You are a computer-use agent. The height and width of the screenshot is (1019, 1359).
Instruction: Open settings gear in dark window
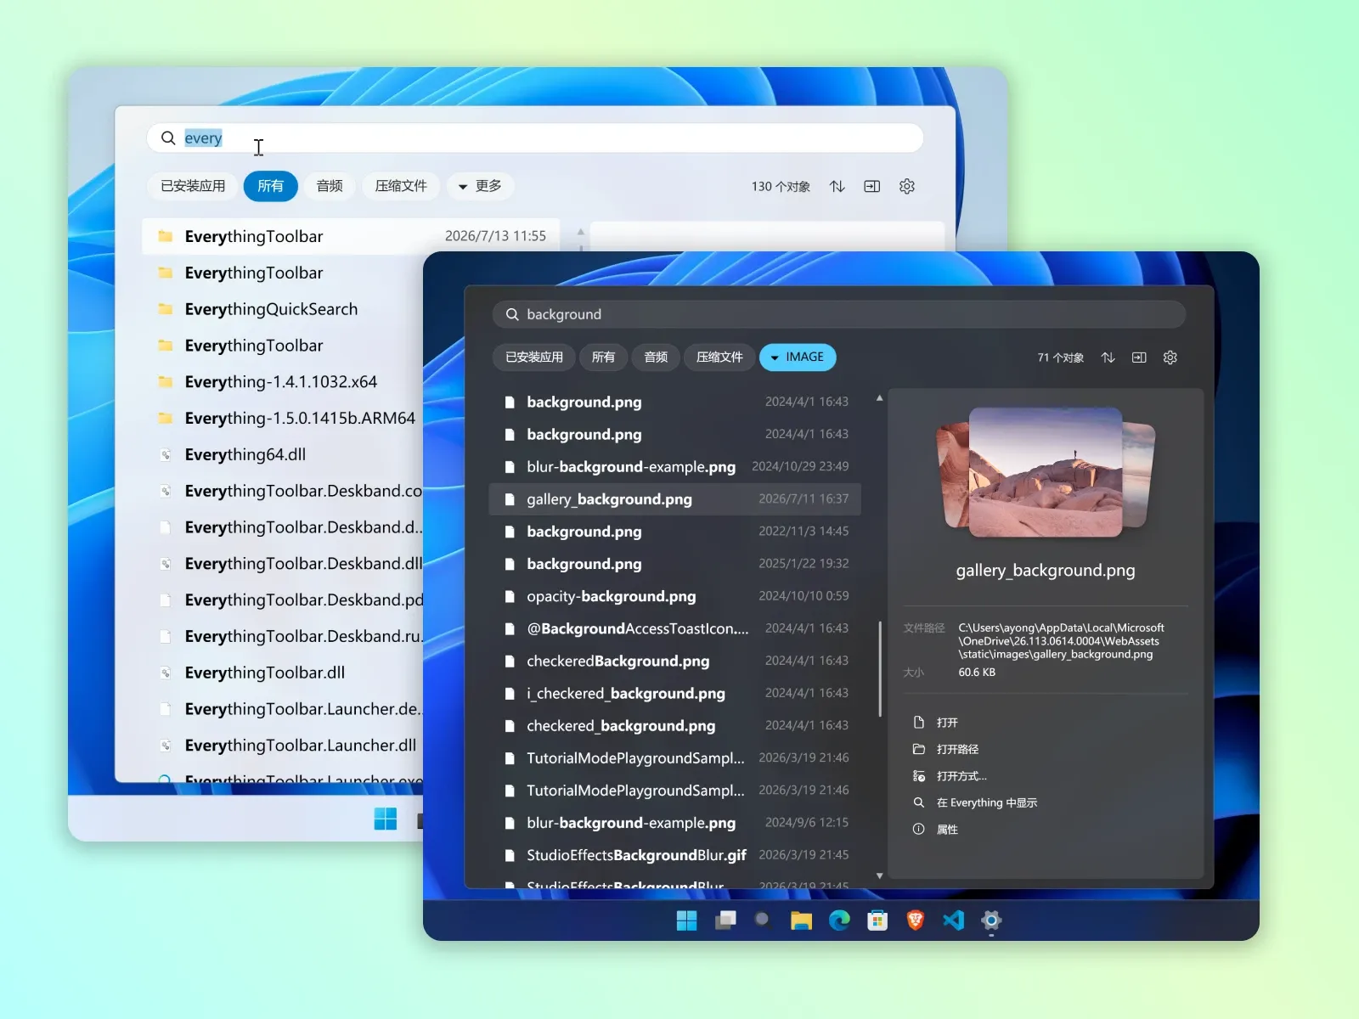tap(1170, 357)
